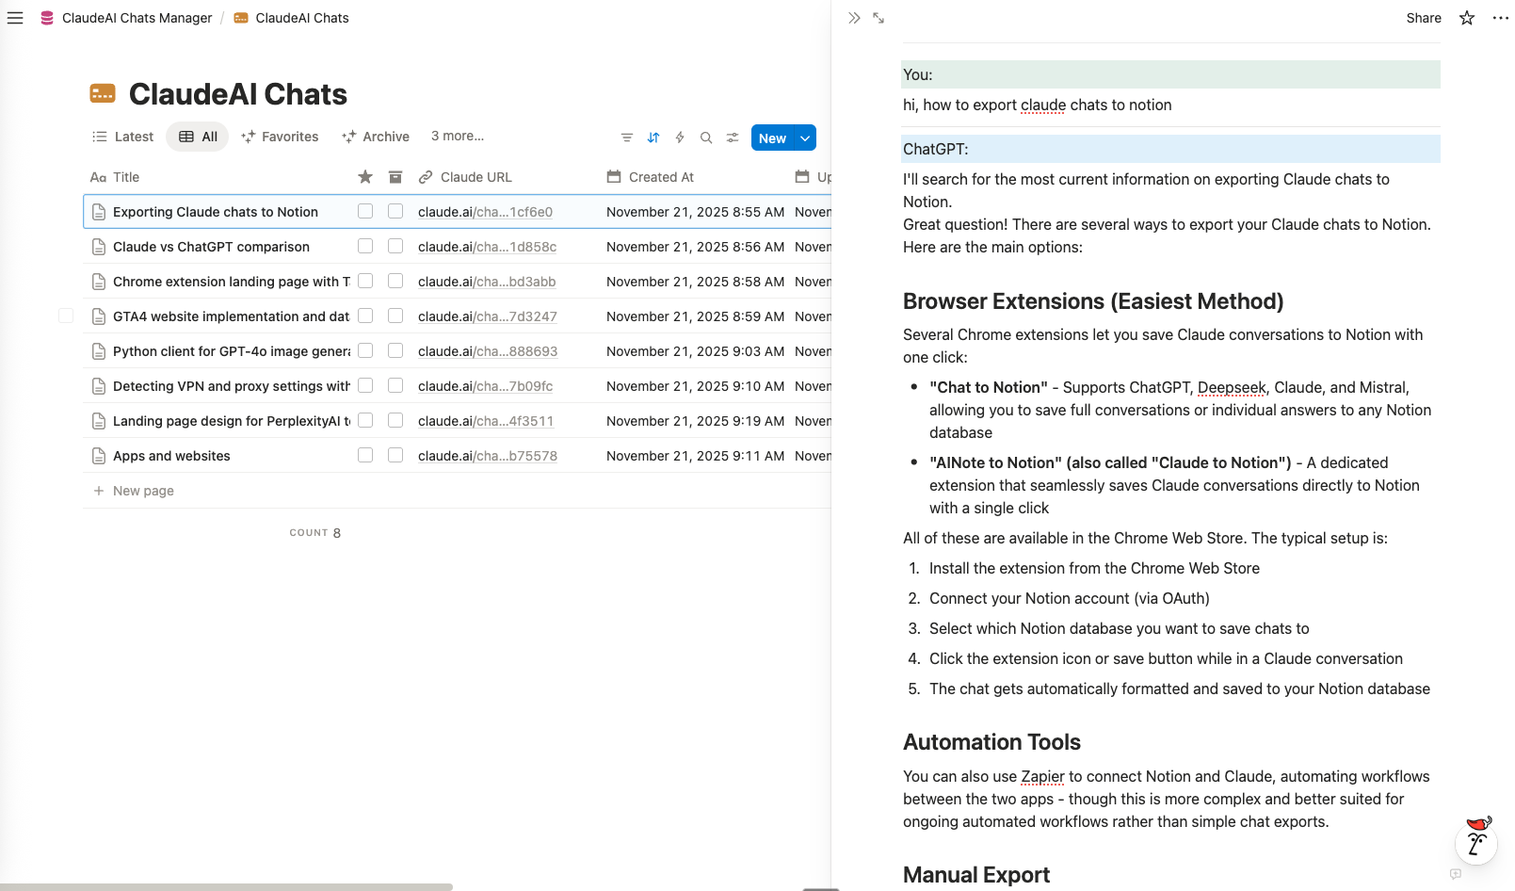The width and height of the screenshot is (1515, 891).
Task: Click the filter icon in database toolbar
Action: click(x=627, y=138)
